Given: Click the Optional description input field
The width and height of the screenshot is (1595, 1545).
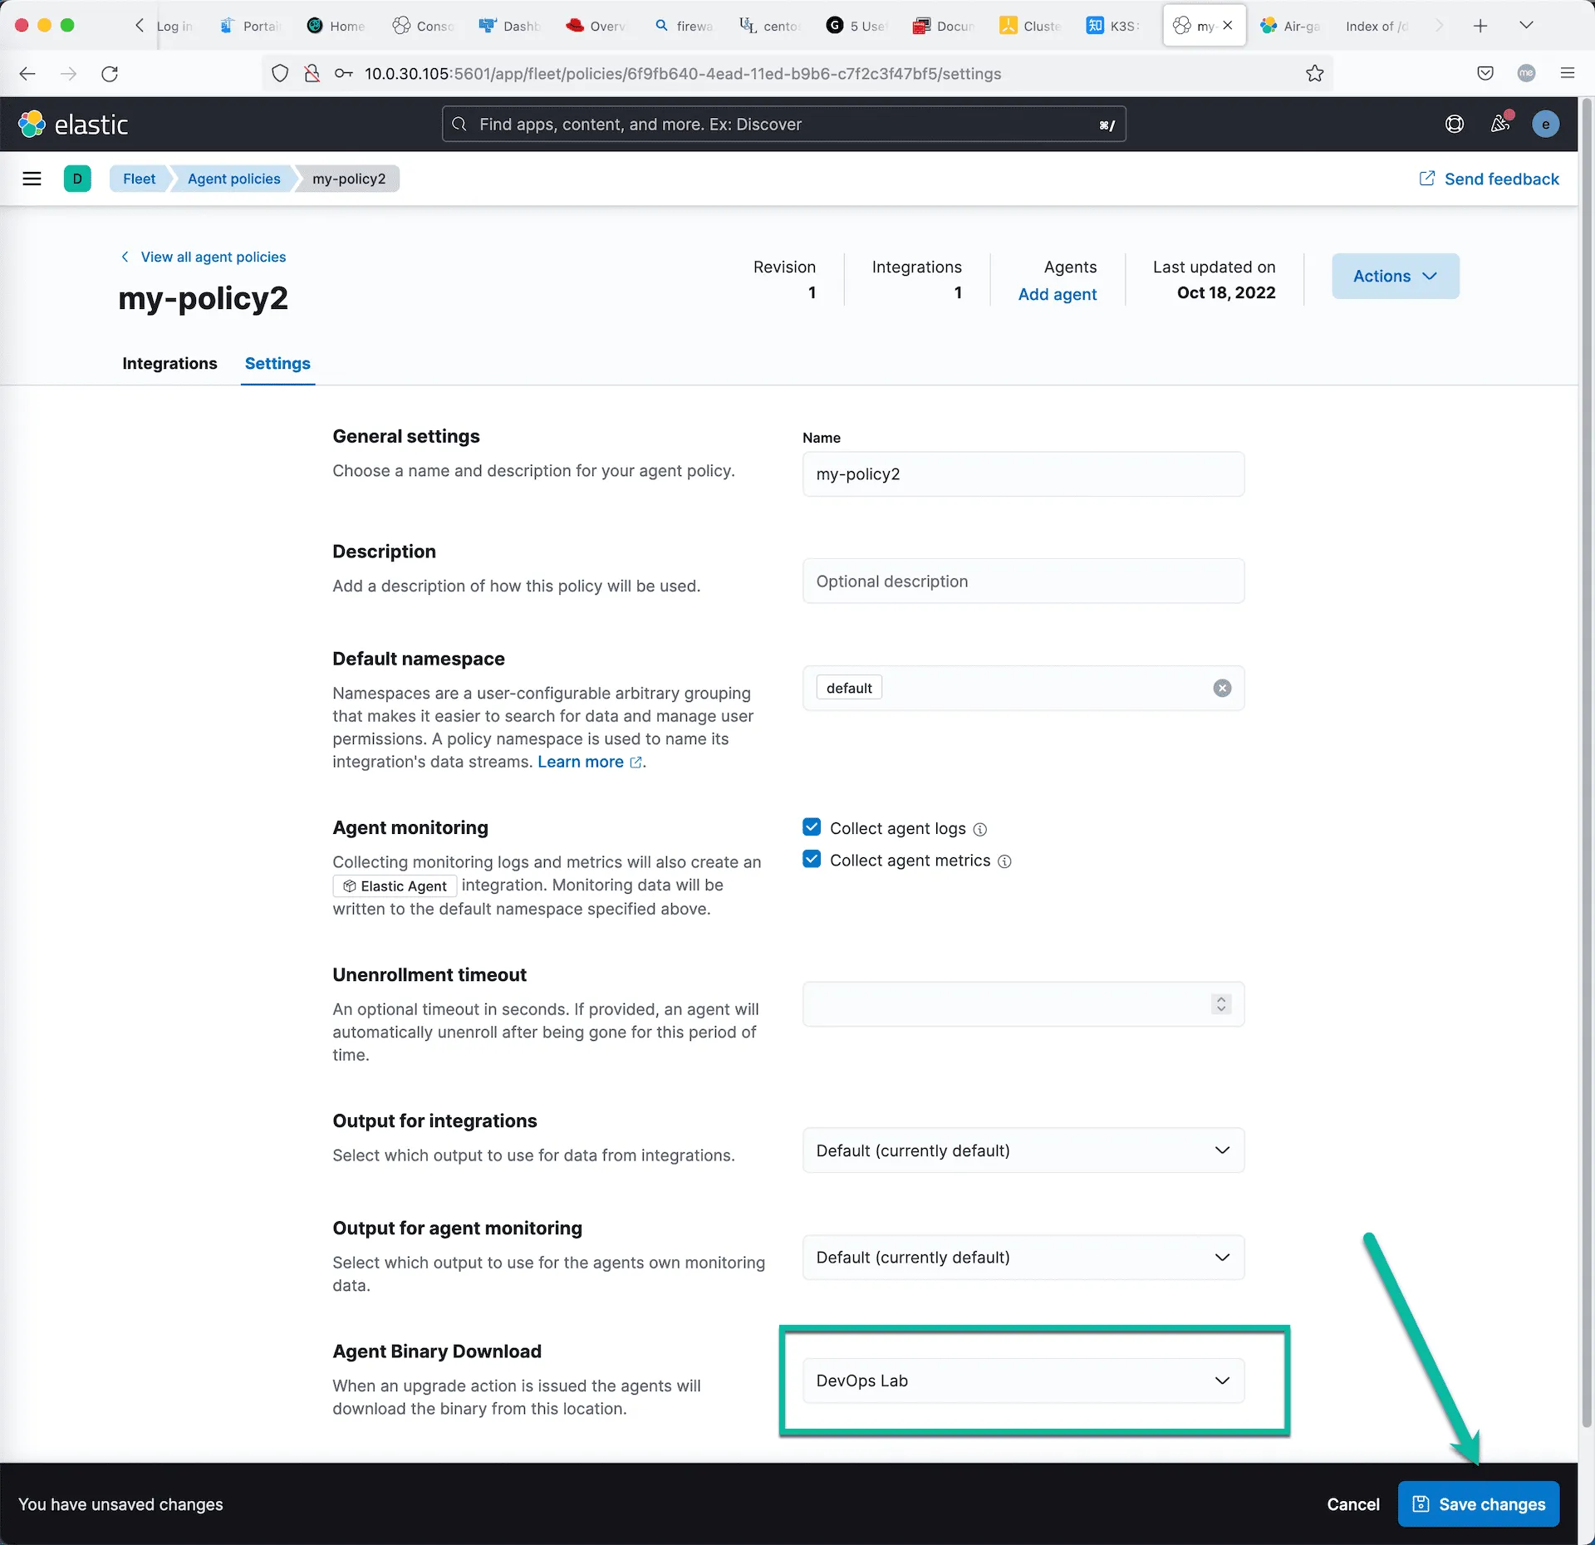Looking at the screenshot, I should pos(1023,581).
